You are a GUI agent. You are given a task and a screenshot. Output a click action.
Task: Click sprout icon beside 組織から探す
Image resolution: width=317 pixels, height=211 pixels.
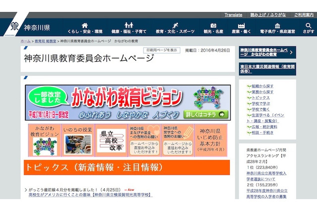tap(249, 86)
